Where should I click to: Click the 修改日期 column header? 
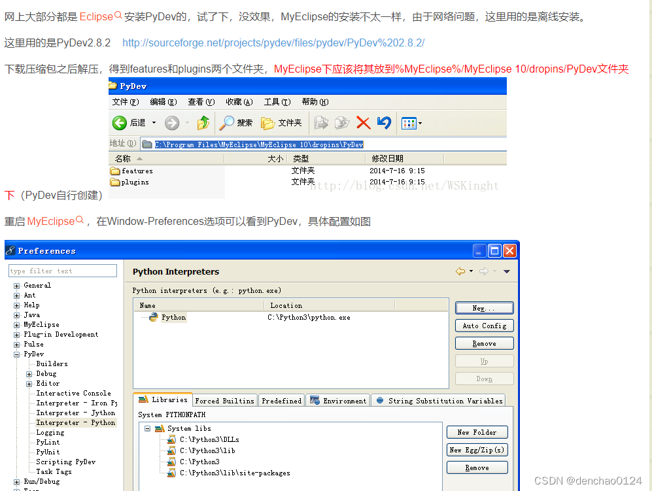pyautogui.click(x=405, y=158)
